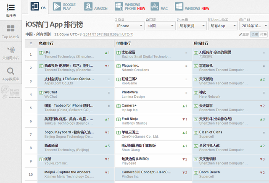Viewport: 269px width, 183px height.
Task: Open the 地狱边境 (LIMBO) app link
Action: pyautogui.click(x=135, y=159)
